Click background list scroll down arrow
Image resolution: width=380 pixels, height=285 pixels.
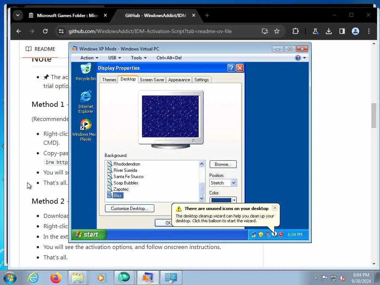(x=202, y=199)
